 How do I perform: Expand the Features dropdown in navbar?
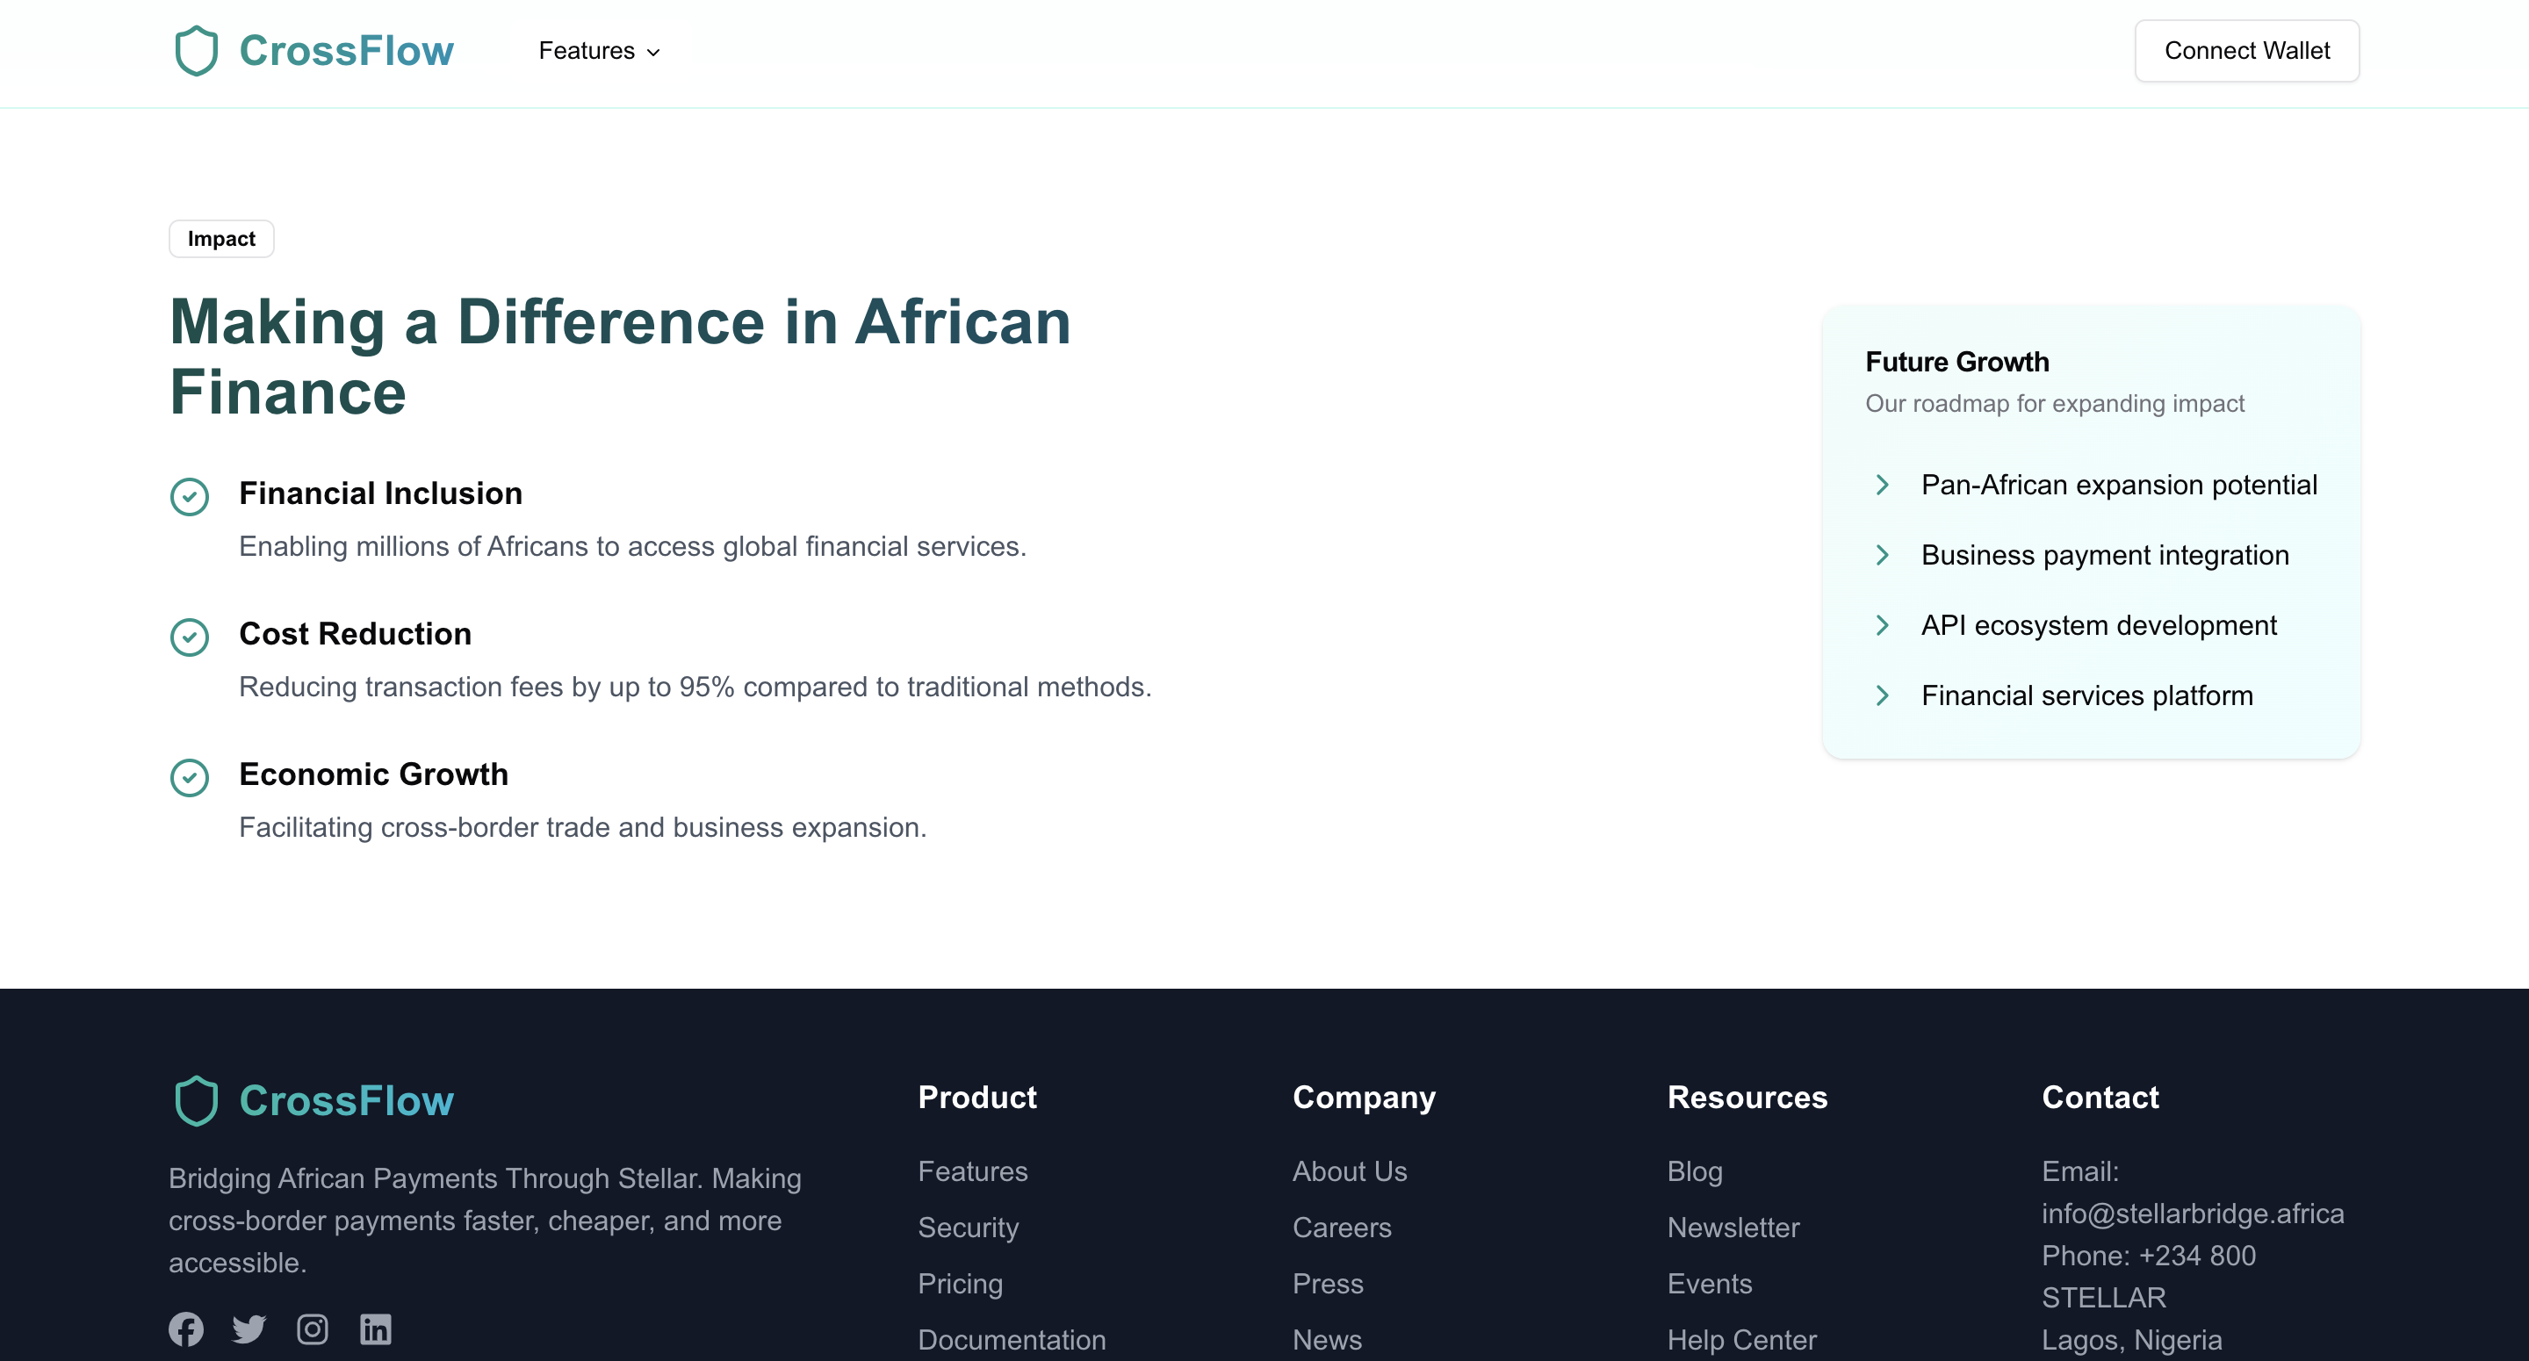599,51
